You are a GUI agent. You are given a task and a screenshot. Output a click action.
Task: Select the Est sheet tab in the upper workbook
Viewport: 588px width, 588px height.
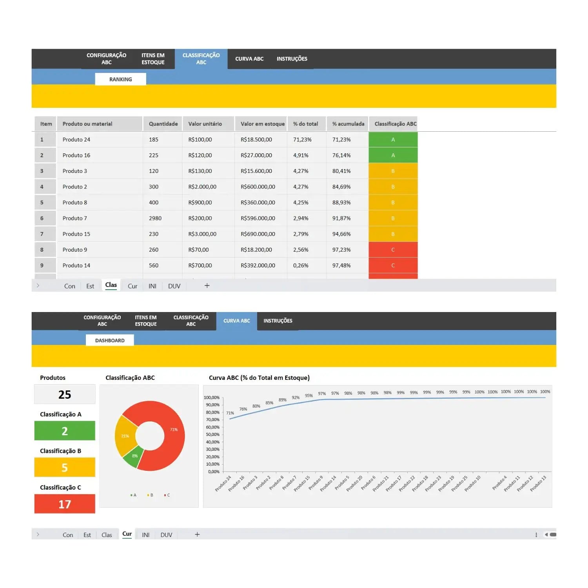(90, 286)
